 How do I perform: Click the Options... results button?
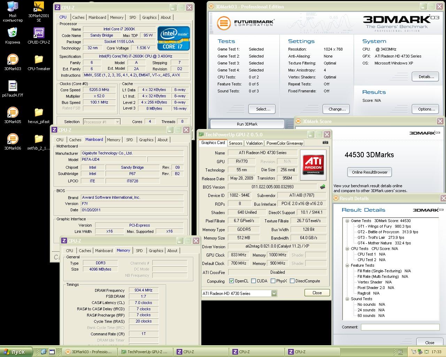425,109
